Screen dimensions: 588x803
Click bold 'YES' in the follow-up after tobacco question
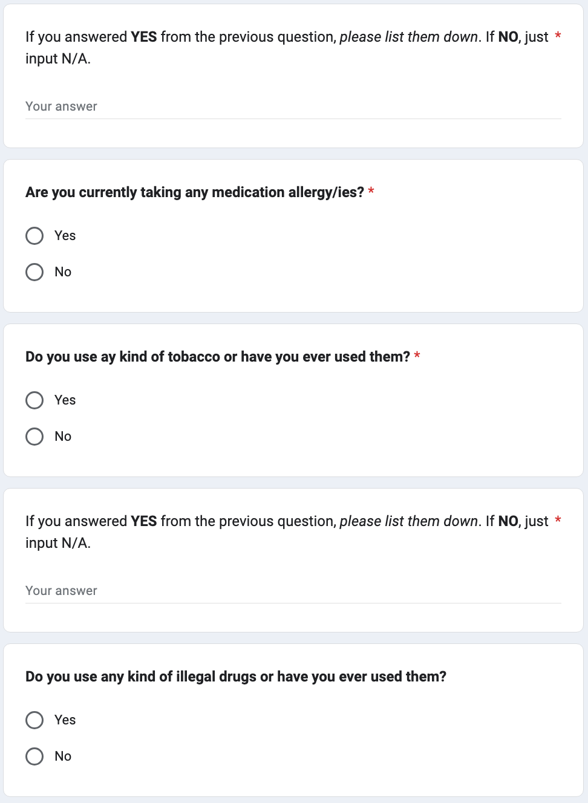[143, 521]
